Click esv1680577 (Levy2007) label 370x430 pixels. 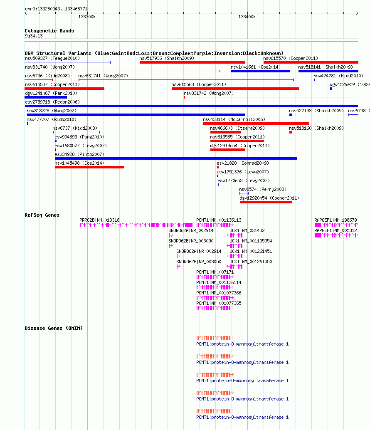pos(81,146)
